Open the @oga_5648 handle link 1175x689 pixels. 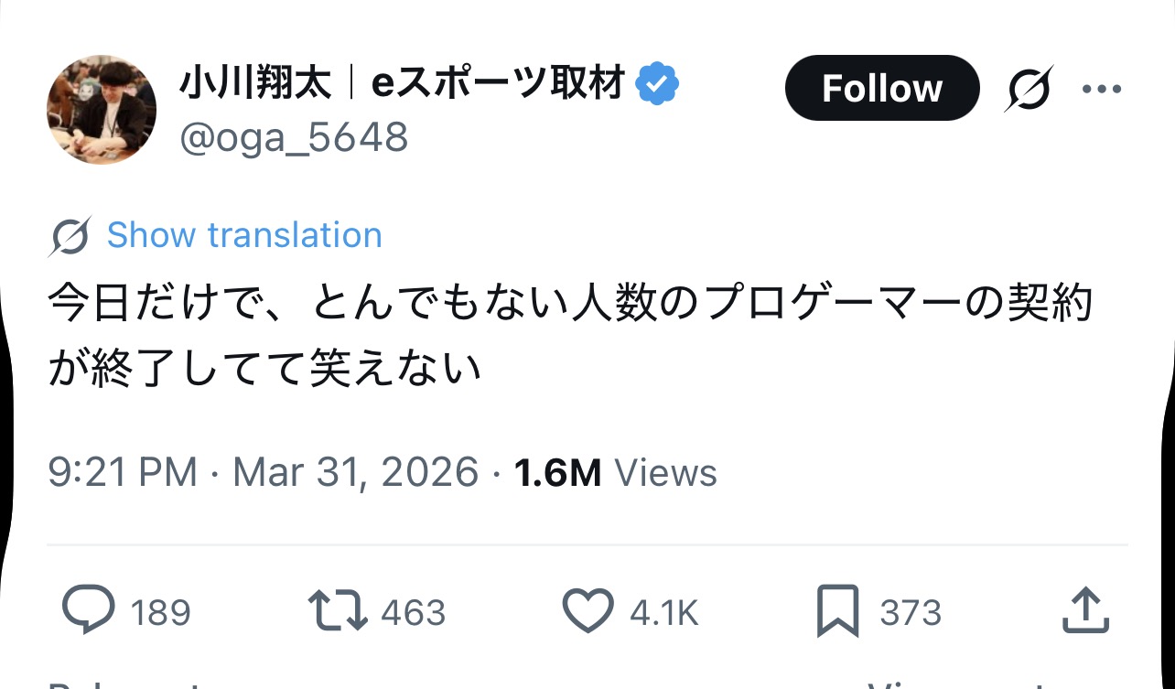294,138
